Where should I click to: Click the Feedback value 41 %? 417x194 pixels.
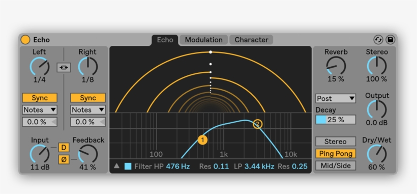pos(88,168)
